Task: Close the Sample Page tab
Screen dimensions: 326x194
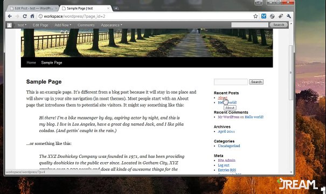Action: pyautogui.click(x=108, y=8)
